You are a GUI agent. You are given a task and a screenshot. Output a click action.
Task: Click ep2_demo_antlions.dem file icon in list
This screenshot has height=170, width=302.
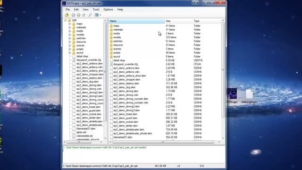[111, 68]
